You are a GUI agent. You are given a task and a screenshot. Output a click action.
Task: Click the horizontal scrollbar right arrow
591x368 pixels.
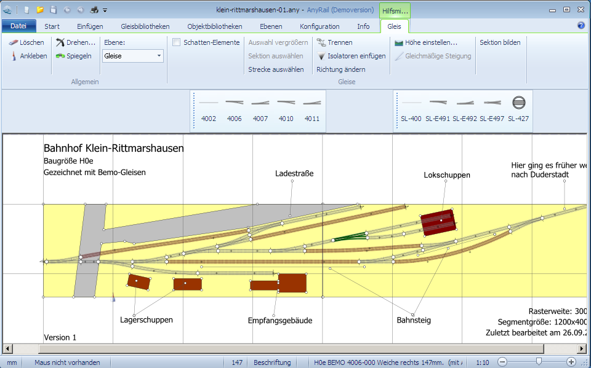582,348
